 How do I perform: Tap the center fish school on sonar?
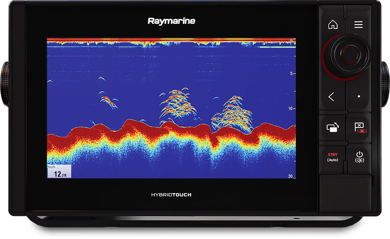point(177,104)
